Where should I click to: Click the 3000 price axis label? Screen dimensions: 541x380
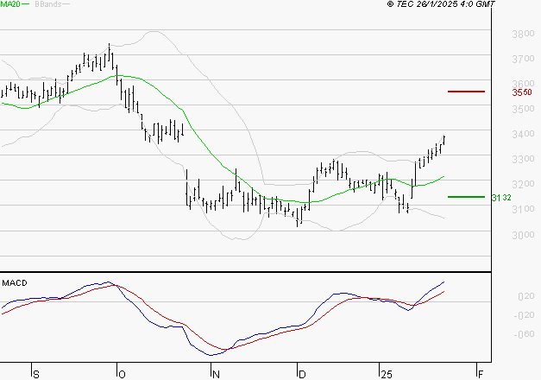524,235
